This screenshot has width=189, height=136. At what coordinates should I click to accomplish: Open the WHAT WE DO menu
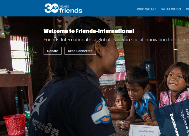tap(171, 9)
